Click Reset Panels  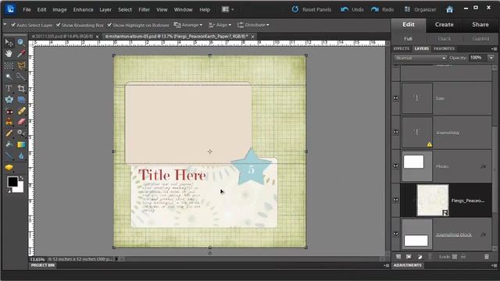tap(311, 9)
